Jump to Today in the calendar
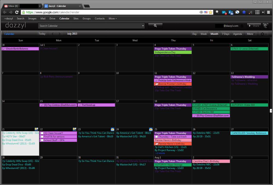This screenshot has width=273, height=185. coord(42,34)
